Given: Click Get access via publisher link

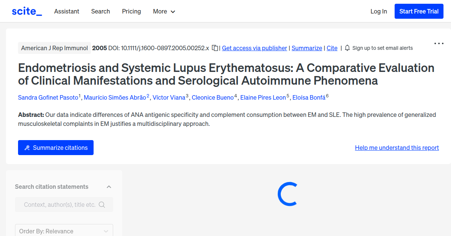Looking at the screenshot, I should tap(254, 48).
